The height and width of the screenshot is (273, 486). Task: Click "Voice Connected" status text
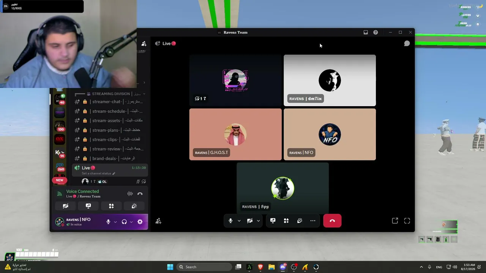[82, 191]
